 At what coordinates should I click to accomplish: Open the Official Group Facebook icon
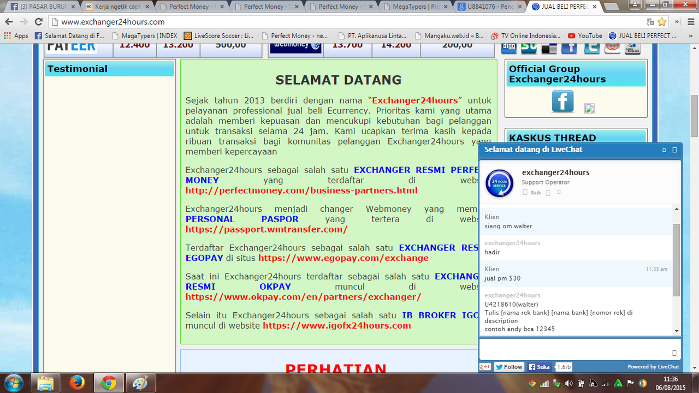(562, 102)
